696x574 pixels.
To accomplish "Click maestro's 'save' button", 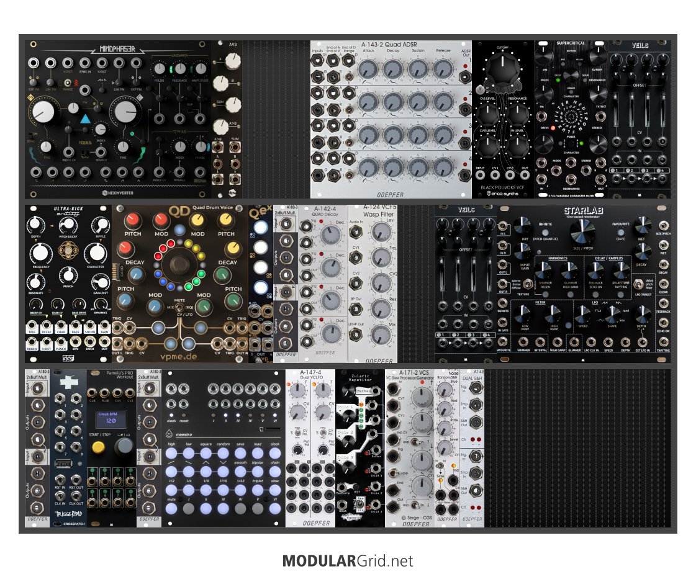I will (x=240, y=454).
